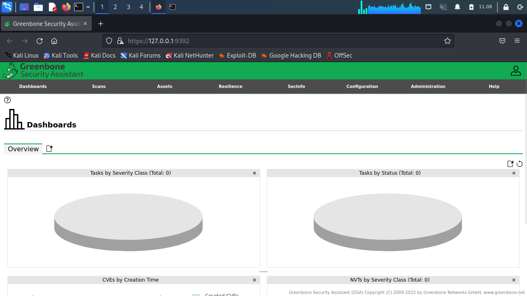Open the Kali Linux bookmark
527x296 pixels.
pos(22,55)
